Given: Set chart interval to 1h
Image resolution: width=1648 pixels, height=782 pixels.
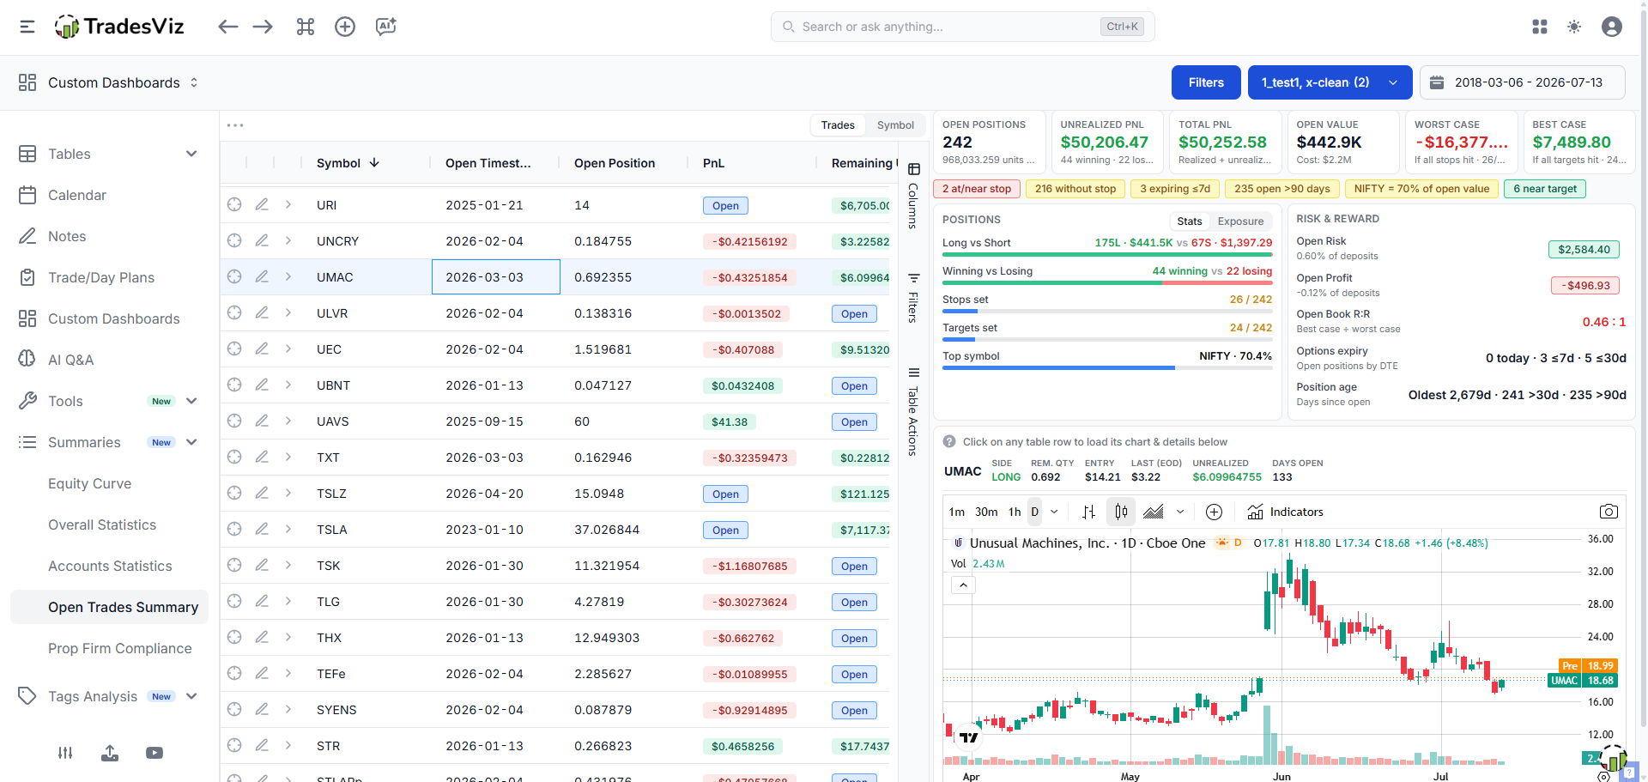Looking at the screenshot, I should pyautogui.click(x=1015, y=512).
